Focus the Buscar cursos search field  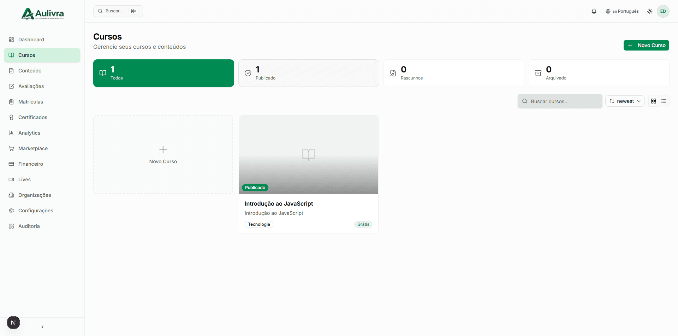[560, 101]
